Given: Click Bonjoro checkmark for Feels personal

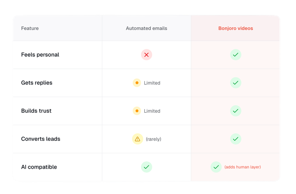Looking at the screenshot, I should point(236,55).
